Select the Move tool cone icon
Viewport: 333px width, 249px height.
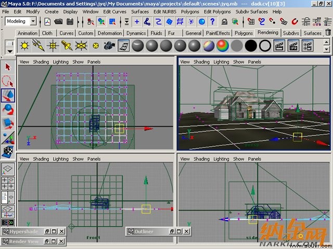[8, 95]
